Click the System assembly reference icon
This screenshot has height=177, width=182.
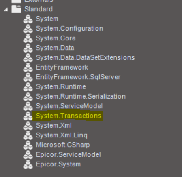click(x=28, y=19)
